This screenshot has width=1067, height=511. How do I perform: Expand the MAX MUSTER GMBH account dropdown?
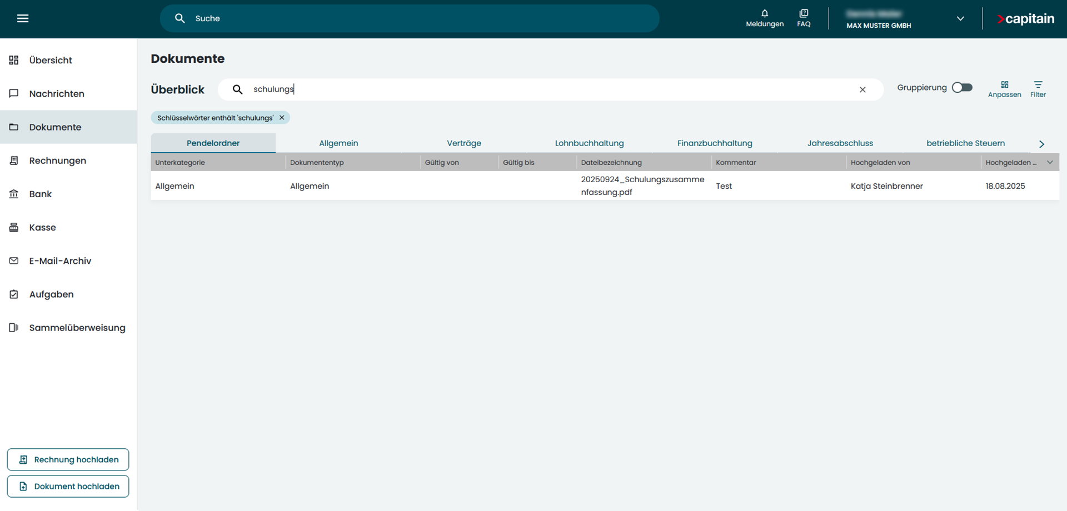click(x=960, y=19)
